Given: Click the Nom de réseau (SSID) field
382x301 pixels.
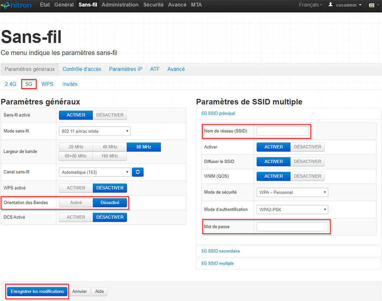Looking at the screenshot, I should pyautogui.click(x=283, y=131).
